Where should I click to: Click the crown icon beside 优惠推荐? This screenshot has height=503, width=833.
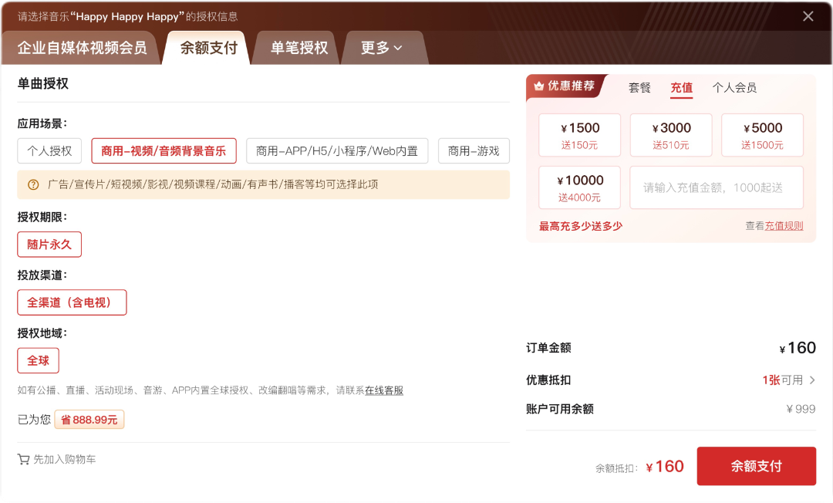point(538,86)
